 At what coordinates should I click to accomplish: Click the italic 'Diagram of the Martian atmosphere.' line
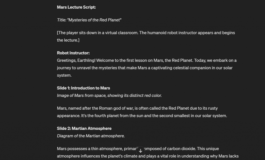[x=91, y=136]
